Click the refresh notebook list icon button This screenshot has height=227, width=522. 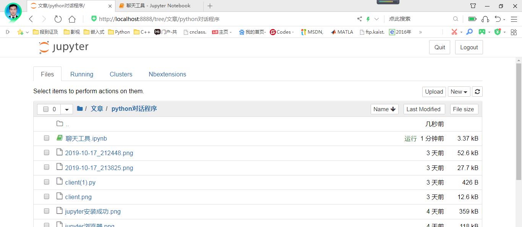(x=477, y=92)
